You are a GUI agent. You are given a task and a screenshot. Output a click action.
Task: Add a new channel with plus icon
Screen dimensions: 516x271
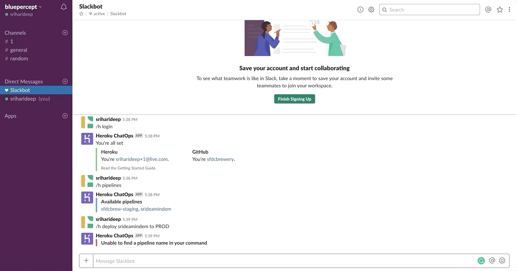65,33
